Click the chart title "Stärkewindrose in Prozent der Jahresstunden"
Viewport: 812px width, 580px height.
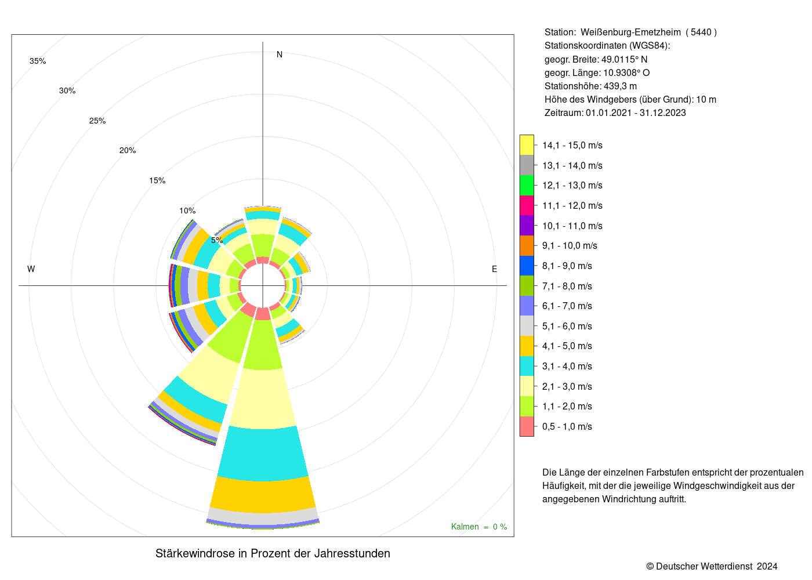[273, 553]
